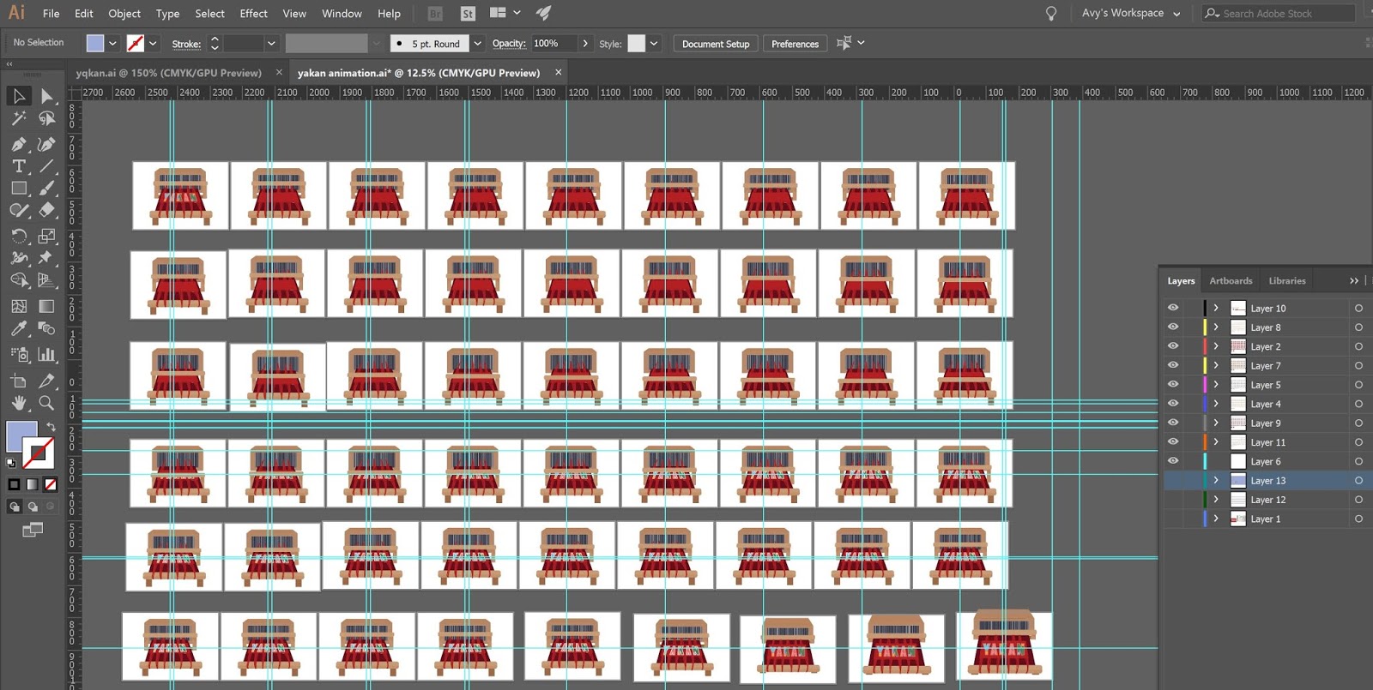Screen dimensions: 1373x690
Task: Select the Magic Wand tool
Action: pyautogui.click(x=19, y=118)
